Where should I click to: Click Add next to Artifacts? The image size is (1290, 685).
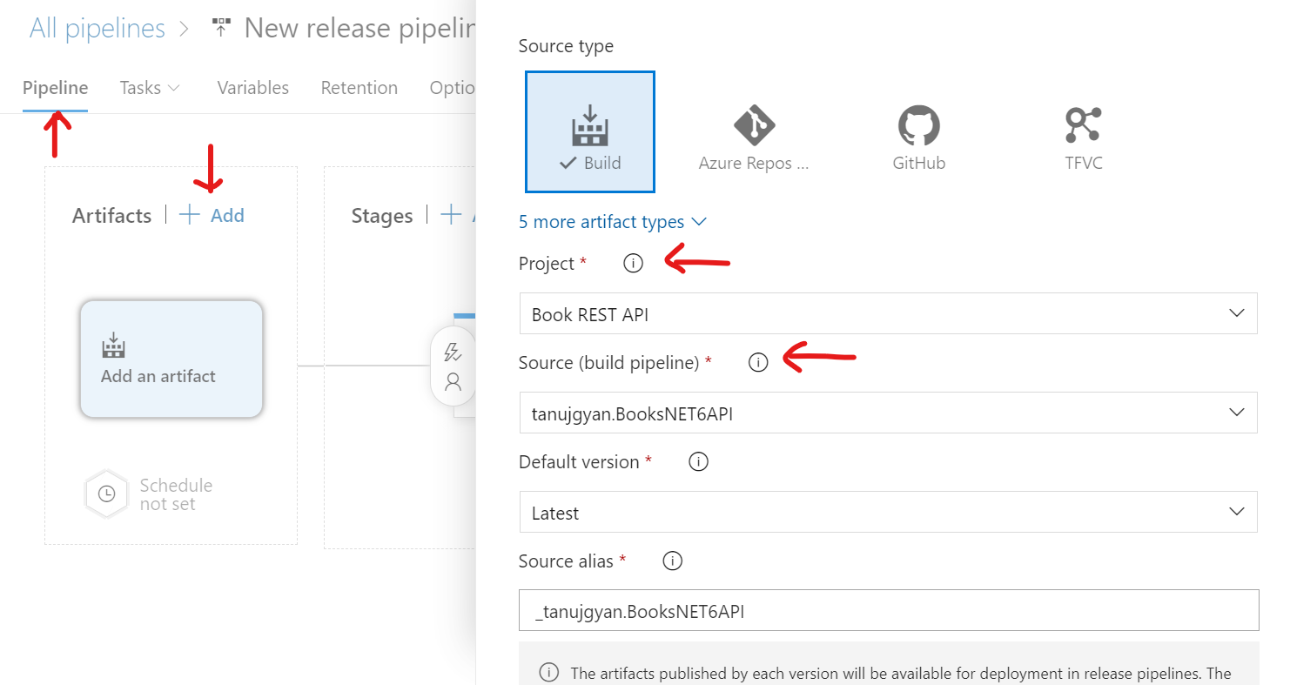[211, 214]
